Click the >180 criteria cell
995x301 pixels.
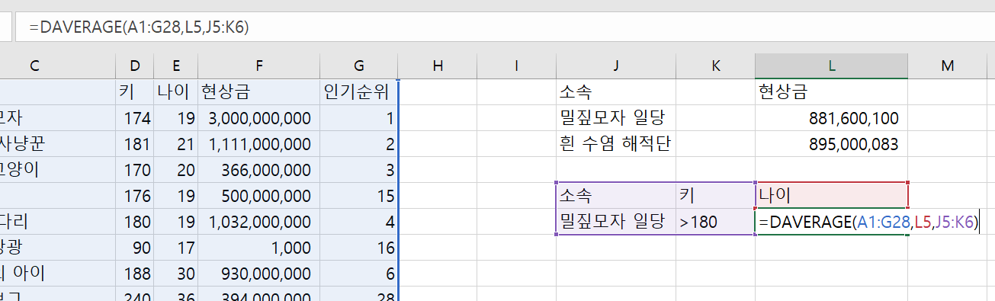715,222
